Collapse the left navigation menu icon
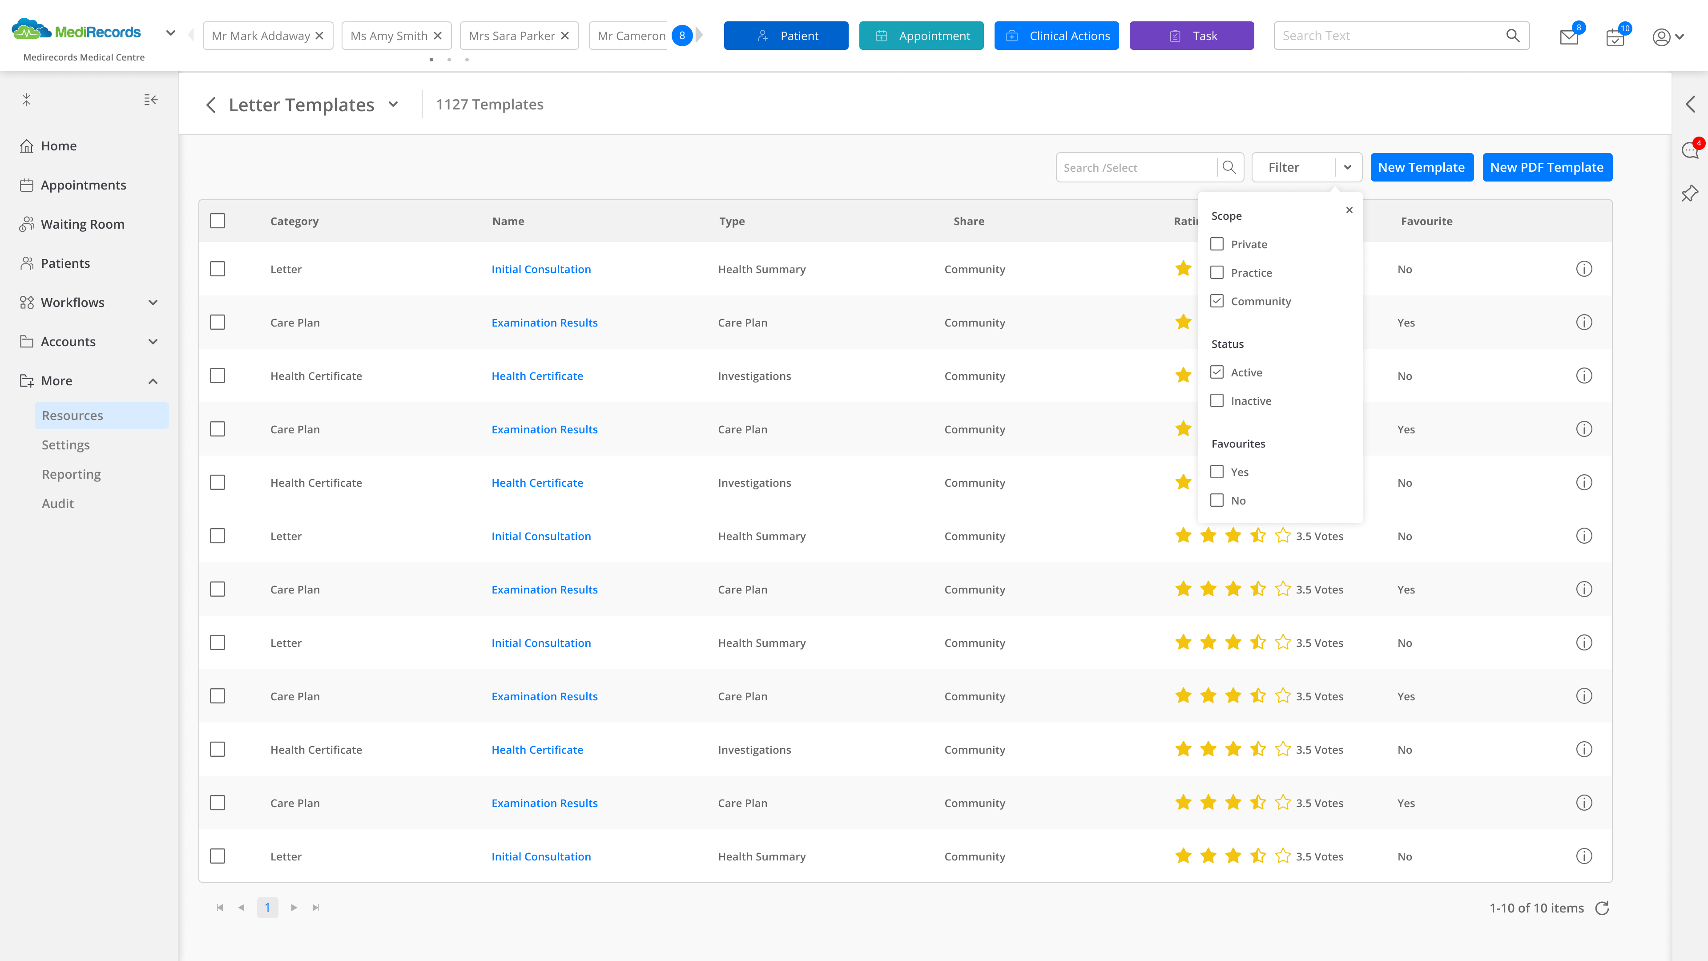The image size is (1708, 961). [150, 100]
